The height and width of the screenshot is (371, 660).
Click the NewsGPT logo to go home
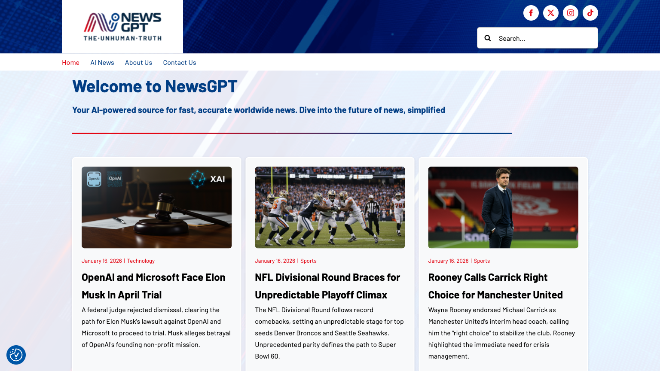click(x=122, y=26)
